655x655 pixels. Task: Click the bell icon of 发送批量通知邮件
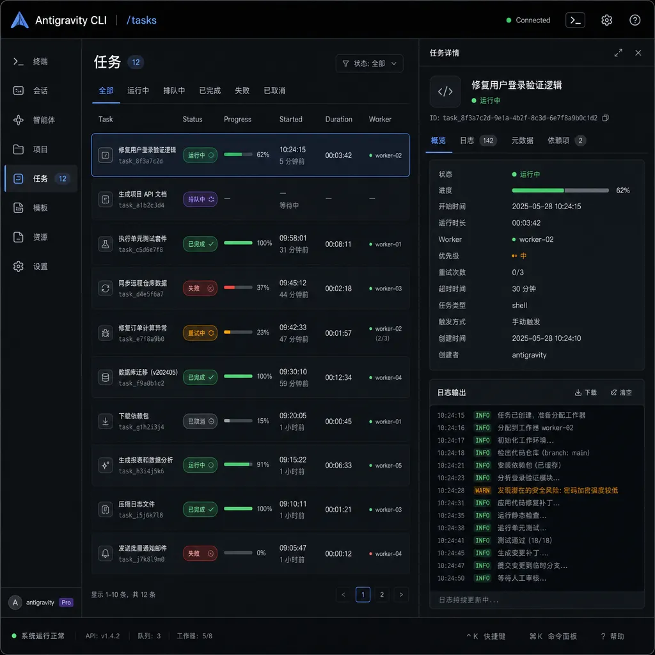[x=106, y=553]
